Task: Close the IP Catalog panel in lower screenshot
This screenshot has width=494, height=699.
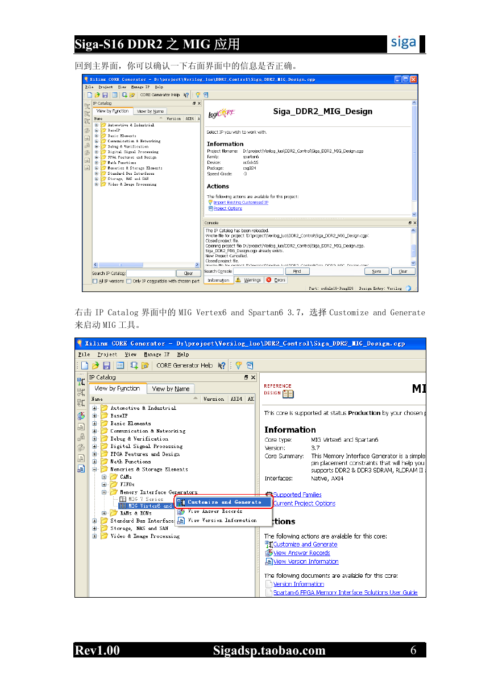Action: pyautogui.click(x=253, y=377)
